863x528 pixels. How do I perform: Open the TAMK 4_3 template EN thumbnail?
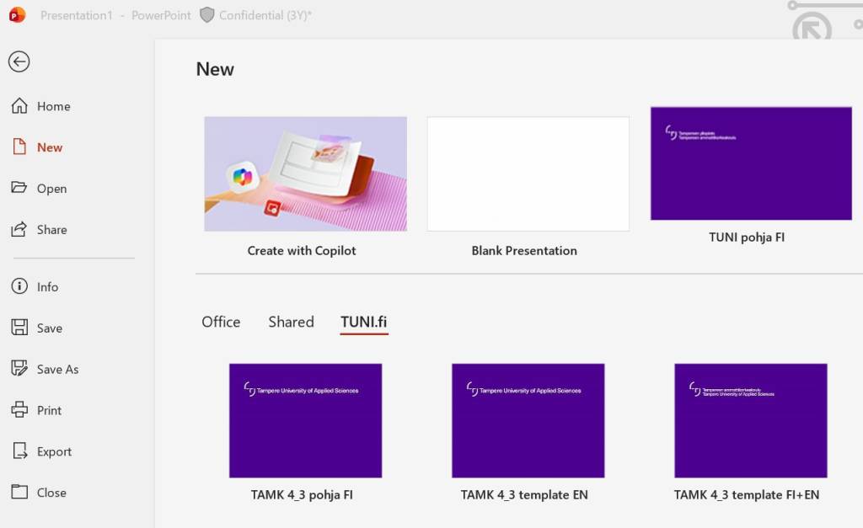[528, 421]
